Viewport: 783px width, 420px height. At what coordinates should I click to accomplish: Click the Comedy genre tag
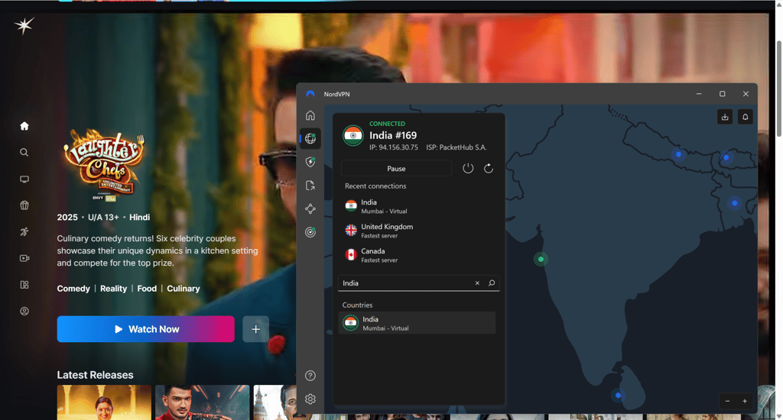[73, 289]
